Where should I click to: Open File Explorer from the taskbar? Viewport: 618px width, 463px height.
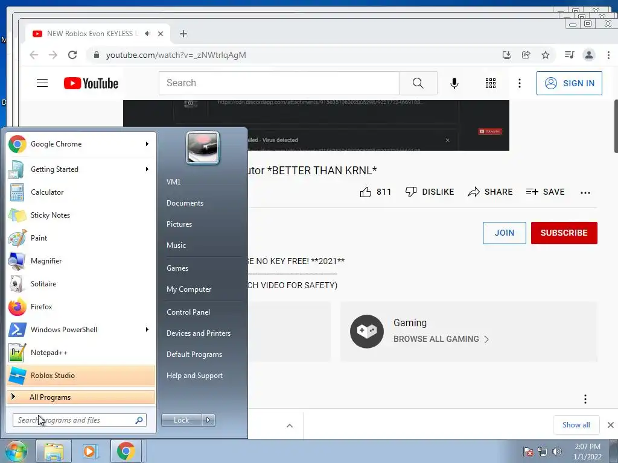point(54,451)
